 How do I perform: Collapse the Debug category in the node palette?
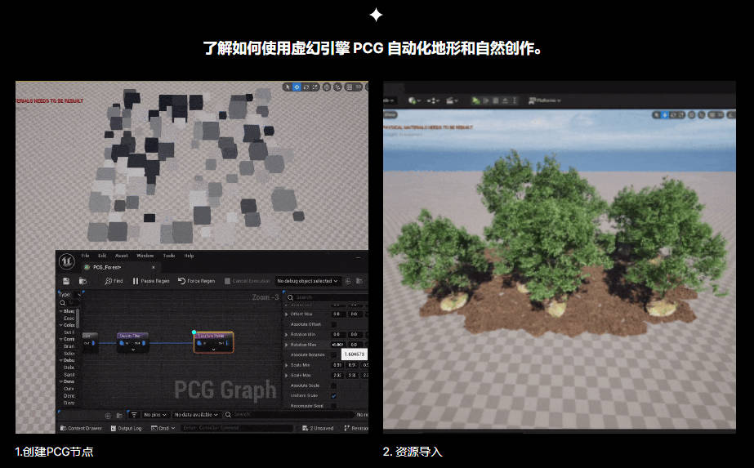61,360
